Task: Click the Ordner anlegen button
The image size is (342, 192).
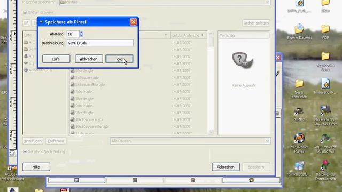Action: (x=256, y=23)
